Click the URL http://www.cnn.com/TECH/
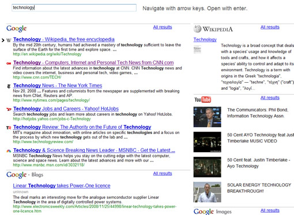This screenshot has height=215, width=294. point(37,77)
